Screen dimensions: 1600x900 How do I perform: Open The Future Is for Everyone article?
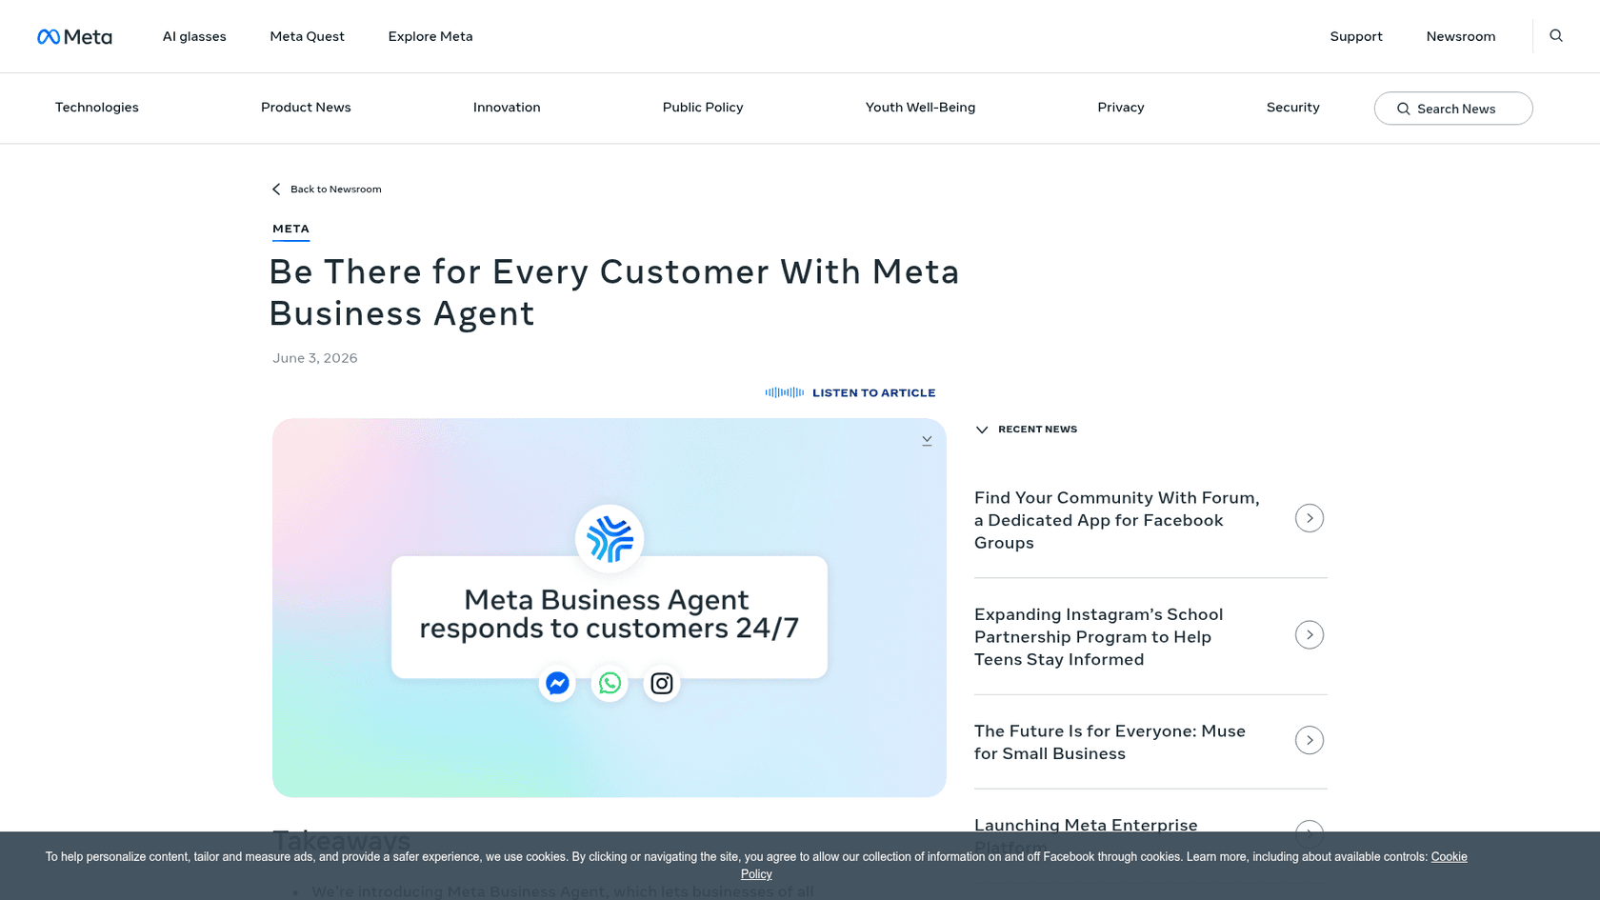[x=1110, y=742]
